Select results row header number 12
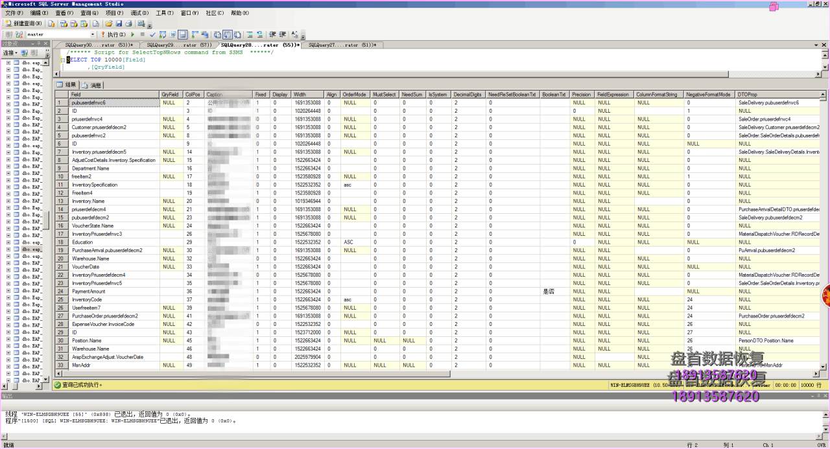Screen dimensions: 830x449 pos(61,192)
